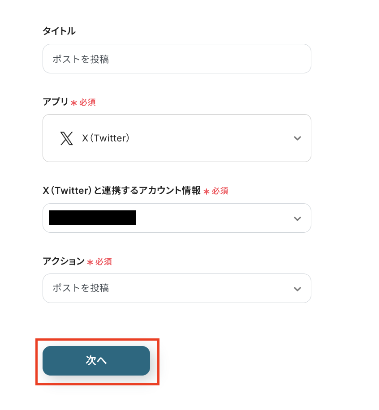Image resolution: width=379 pixels, height=410 pixels.
Task: Click the 必須 marker beside アプリ
Action: pyautogui.click(x=87, y=102)
